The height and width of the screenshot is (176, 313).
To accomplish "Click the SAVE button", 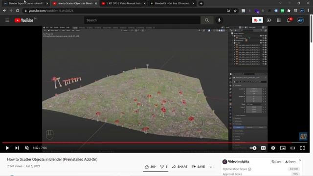I will pyautogui.click(x=198, y=166).
